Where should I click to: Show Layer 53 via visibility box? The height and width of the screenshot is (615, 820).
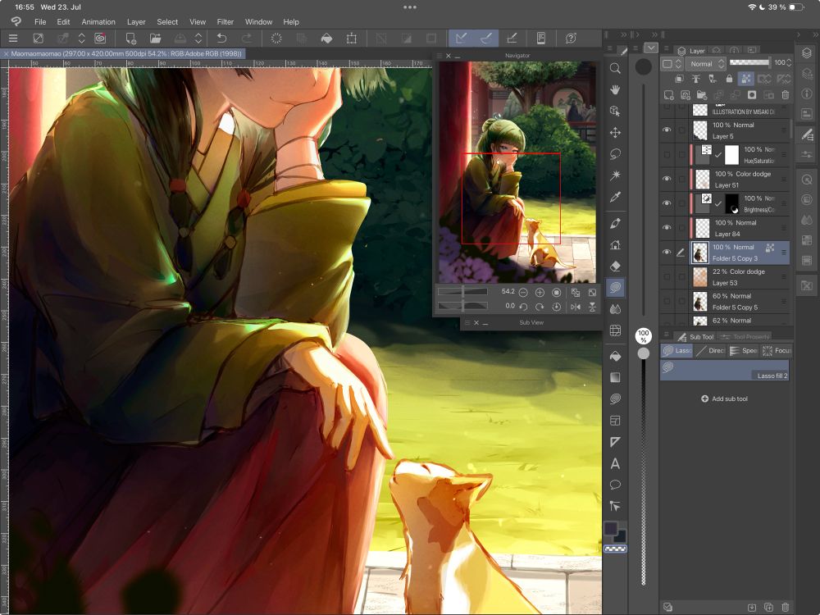(667, 276)
